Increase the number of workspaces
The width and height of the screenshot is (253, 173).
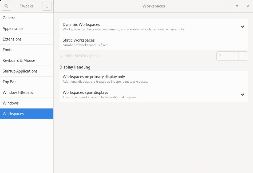pyautogui.click(x=243, y=56)
